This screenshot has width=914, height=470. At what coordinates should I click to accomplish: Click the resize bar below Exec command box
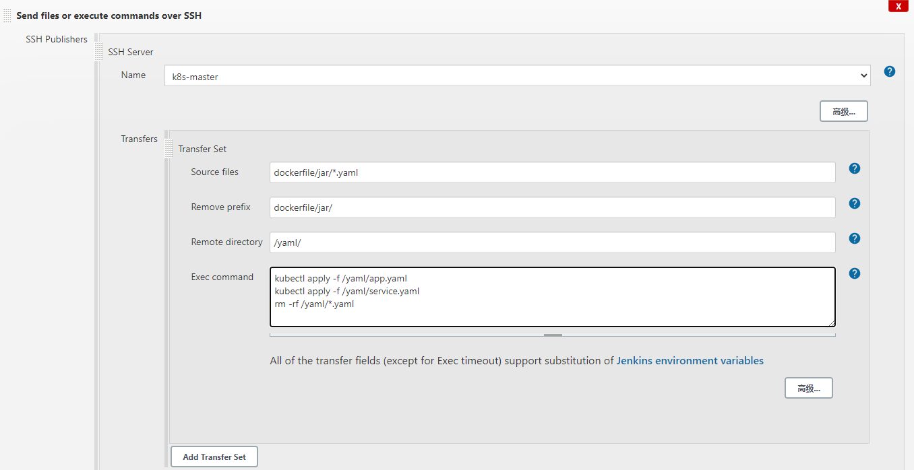point(553,335)
